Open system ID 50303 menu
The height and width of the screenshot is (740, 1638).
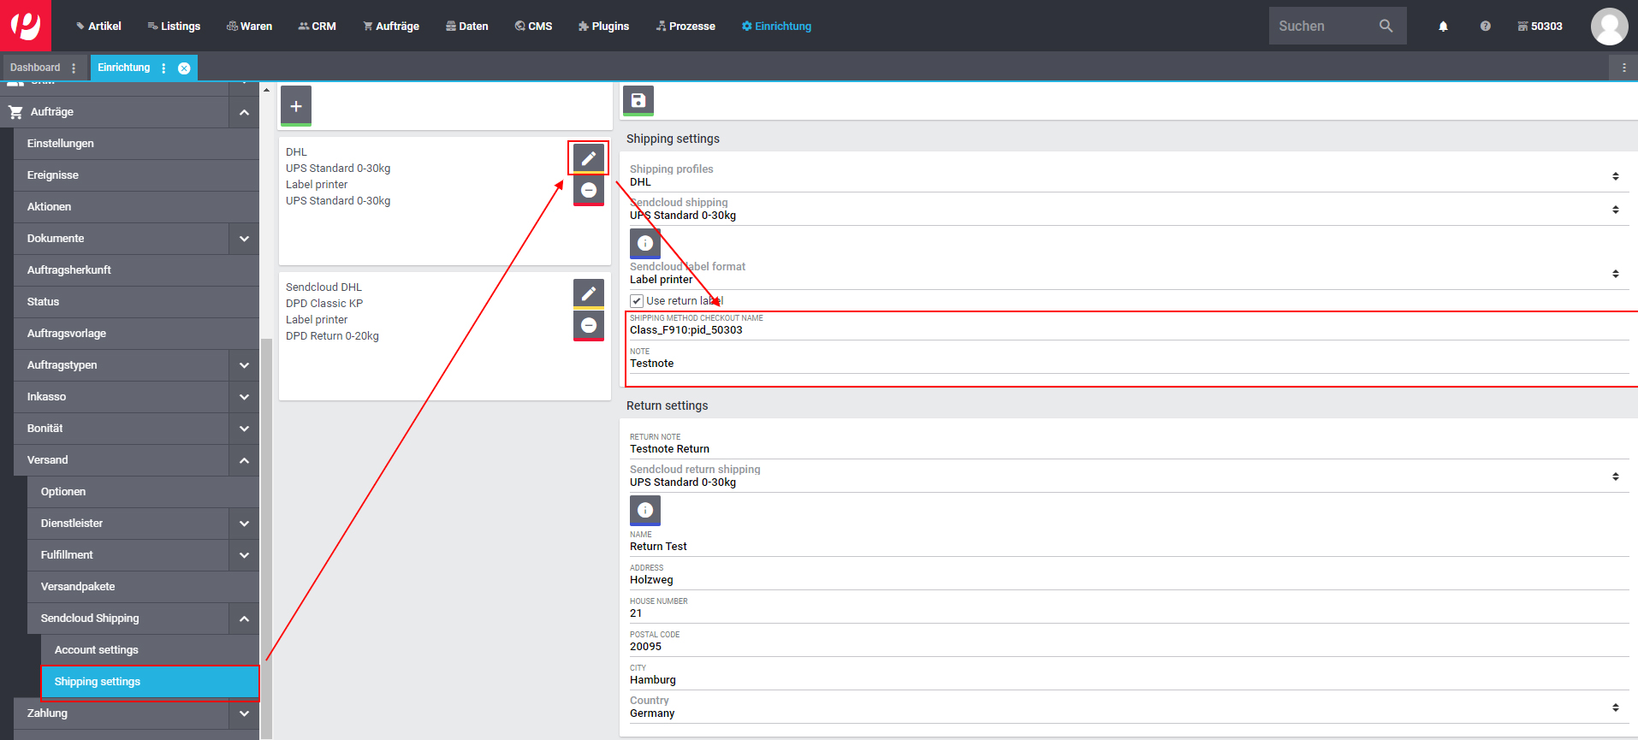point(1540,27)
